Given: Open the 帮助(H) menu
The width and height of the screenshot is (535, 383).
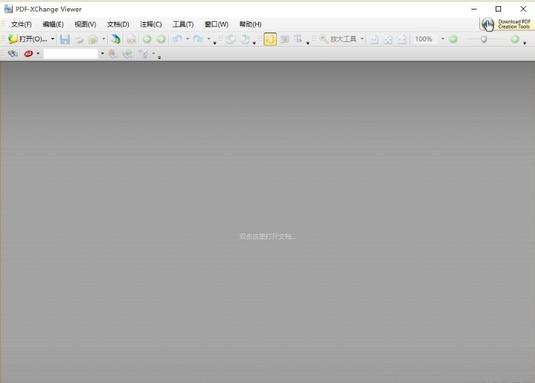Looking at the screenshot, I should pos(250,24).
